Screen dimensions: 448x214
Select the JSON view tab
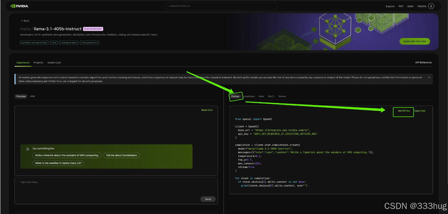click(x=32, y=96)
